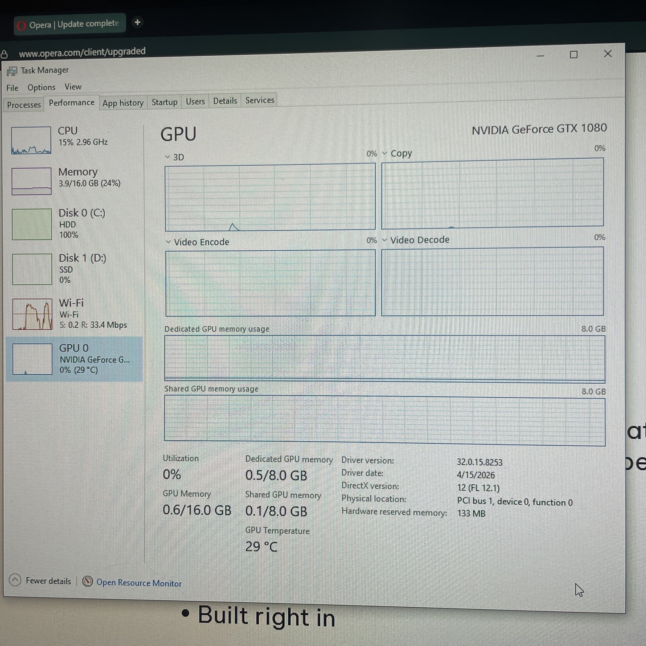Image resolution: width=646 pixels, height=646 pixels.
Task: Click the 3D usage graph area
Action: click(x=270, y=197)
